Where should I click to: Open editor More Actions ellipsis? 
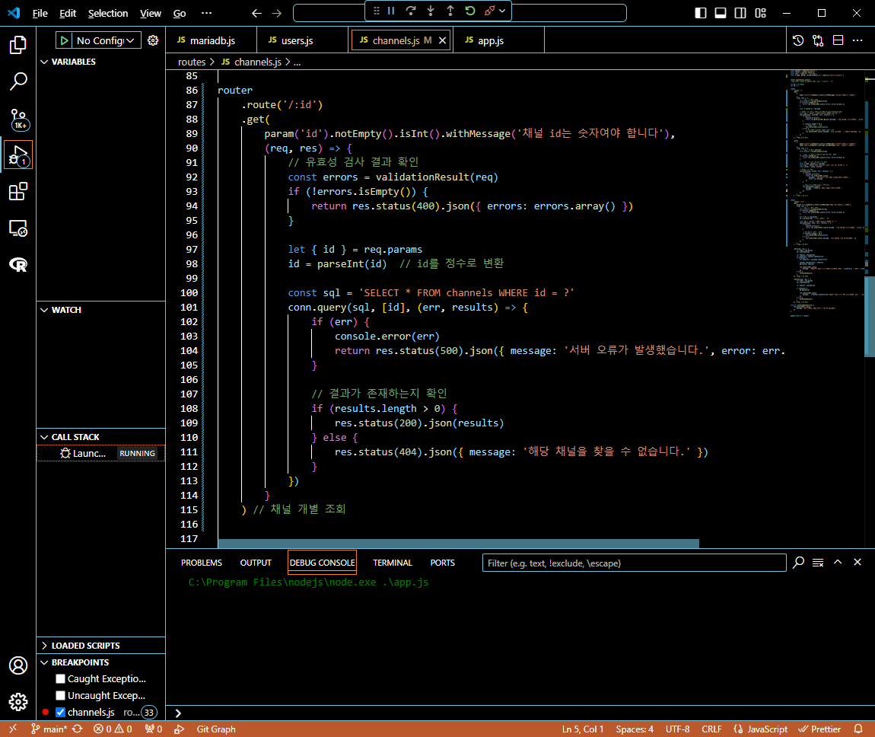[857, 40]
